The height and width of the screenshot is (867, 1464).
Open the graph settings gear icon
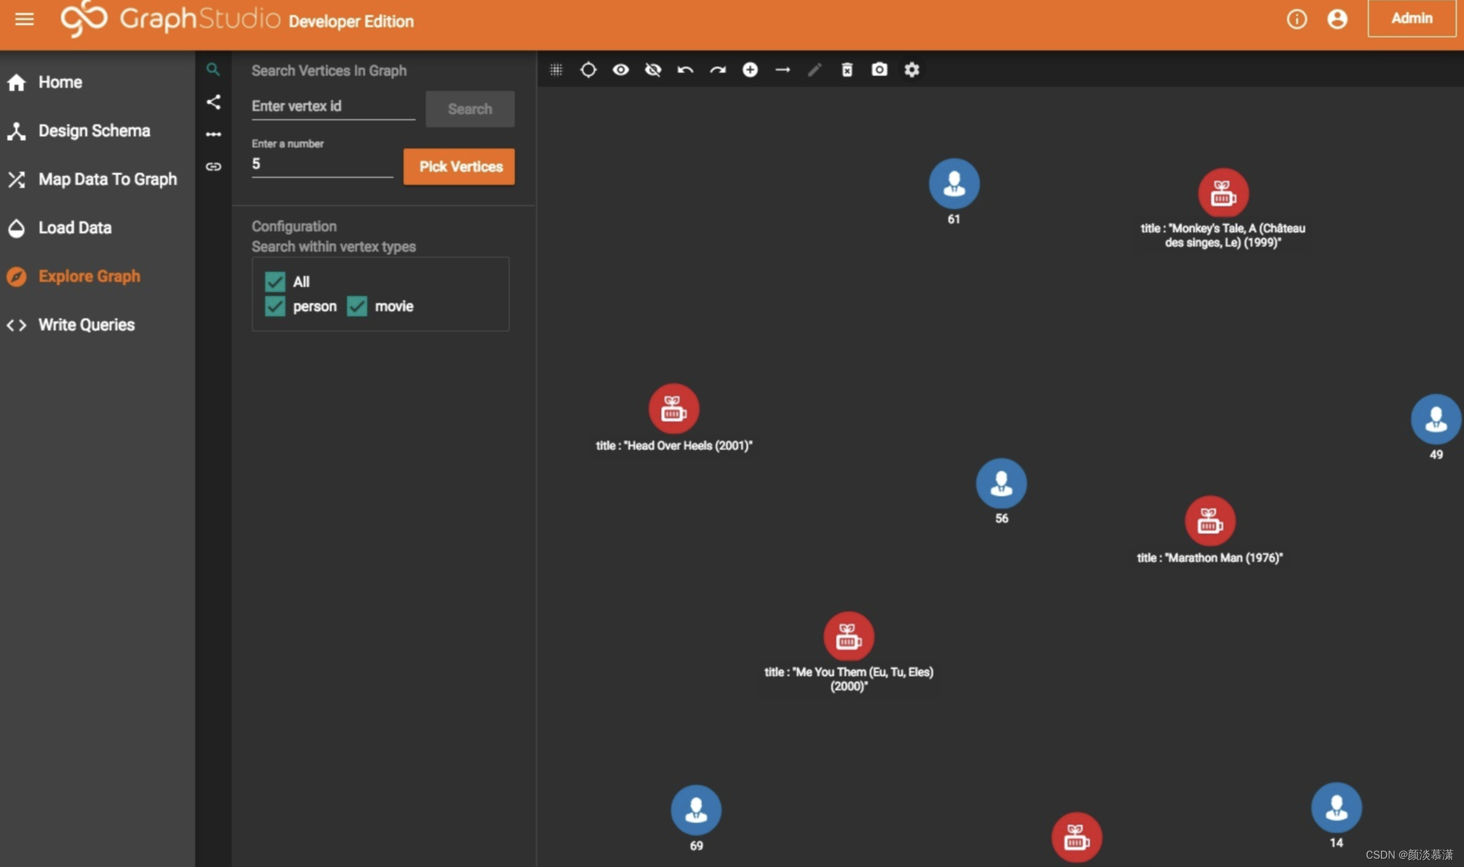(912, 70)
